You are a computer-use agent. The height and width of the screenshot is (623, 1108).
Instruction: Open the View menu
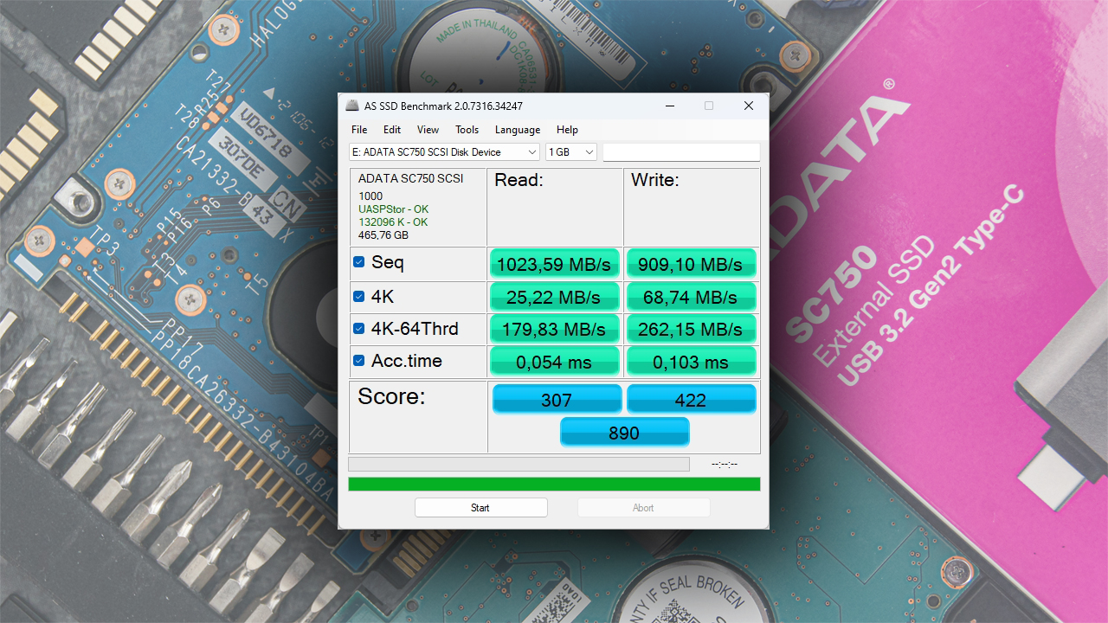pyautogui.click(x=428, y=130)
